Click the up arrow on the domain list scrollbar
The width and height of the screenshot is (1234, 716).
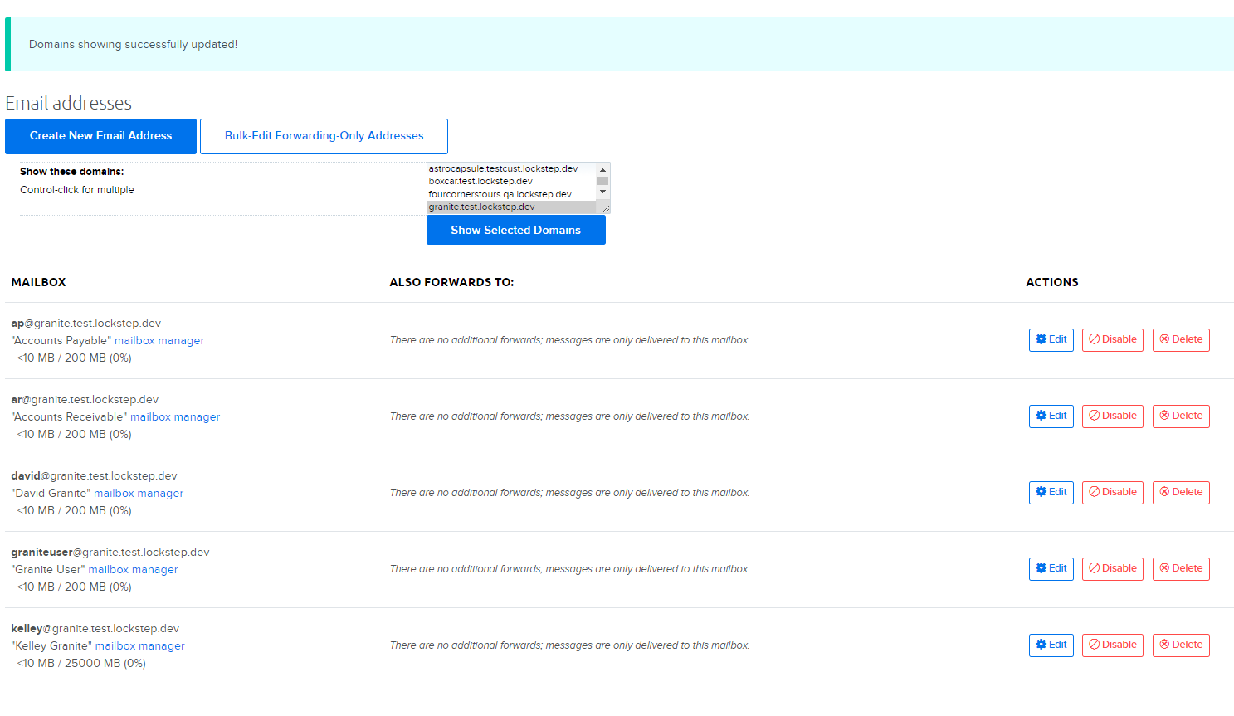tap(603, 168)
